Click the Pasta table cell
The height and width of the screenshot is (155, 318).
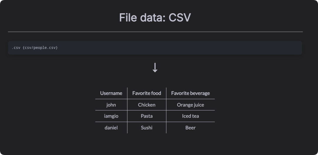click(147, 116)
